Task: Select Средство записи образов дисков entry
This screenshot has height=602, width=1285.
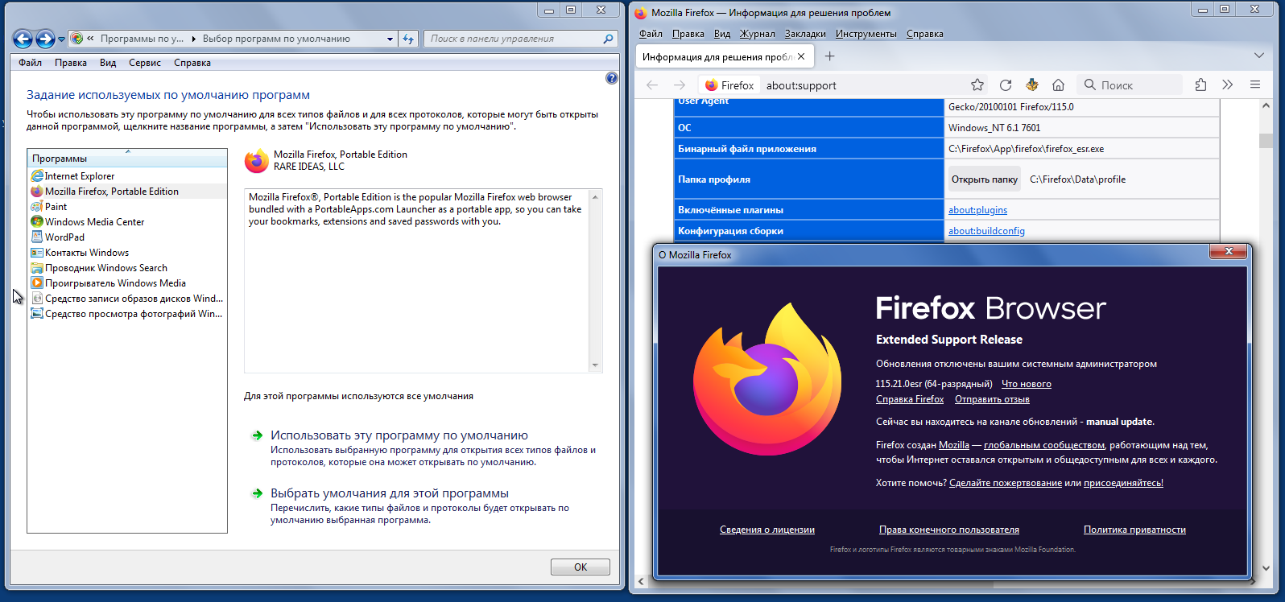Action: pyautogui.click(x=127, y=299)
